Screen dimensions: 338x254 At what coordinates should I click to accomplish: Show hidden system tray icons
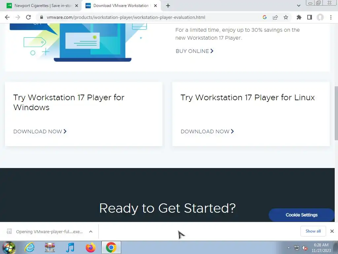point(288,248)
